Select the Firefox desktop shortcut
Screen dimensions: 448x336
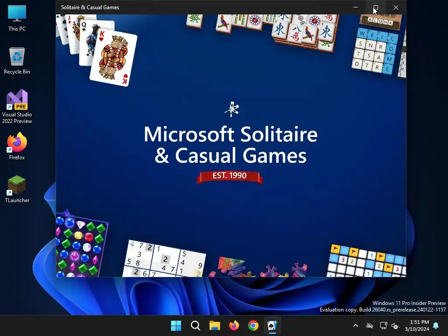(x=17, y=146)
